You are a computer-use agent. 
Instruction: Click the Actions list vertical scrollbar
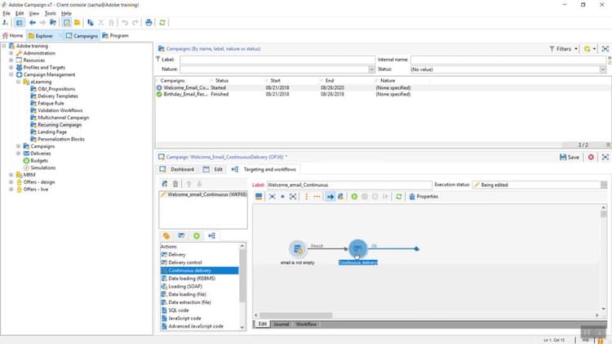242,275
